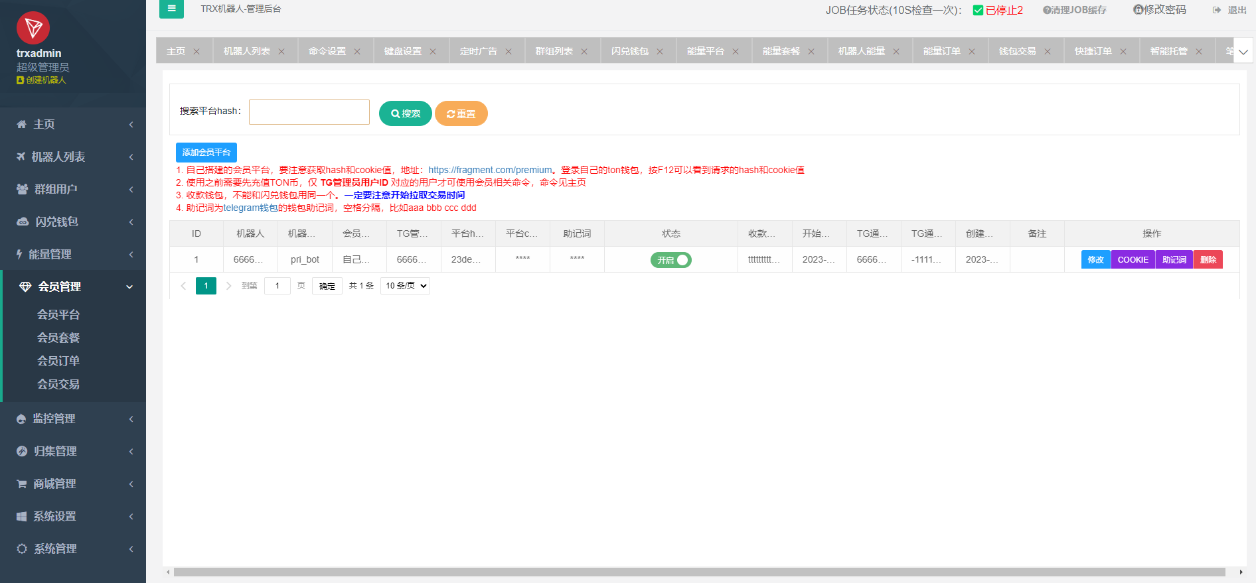The width and height of the screenshot is (1256, 583).
Task: Close the 机器人列表 tab
Action: coord(281,52)
